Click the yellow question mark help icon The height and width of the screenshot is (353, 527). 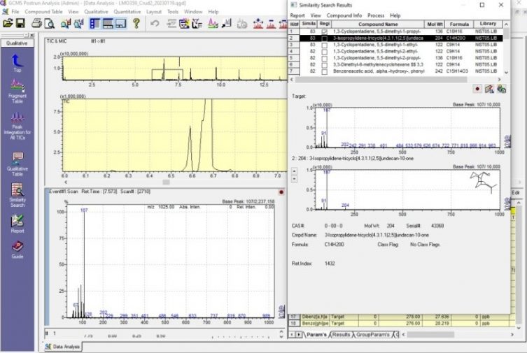coord(136,24)
